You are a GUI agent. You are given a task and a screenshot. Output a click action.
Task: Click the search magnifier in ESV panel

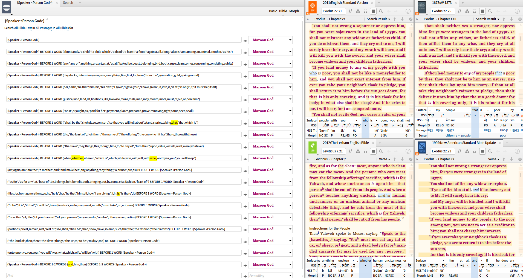381,11
